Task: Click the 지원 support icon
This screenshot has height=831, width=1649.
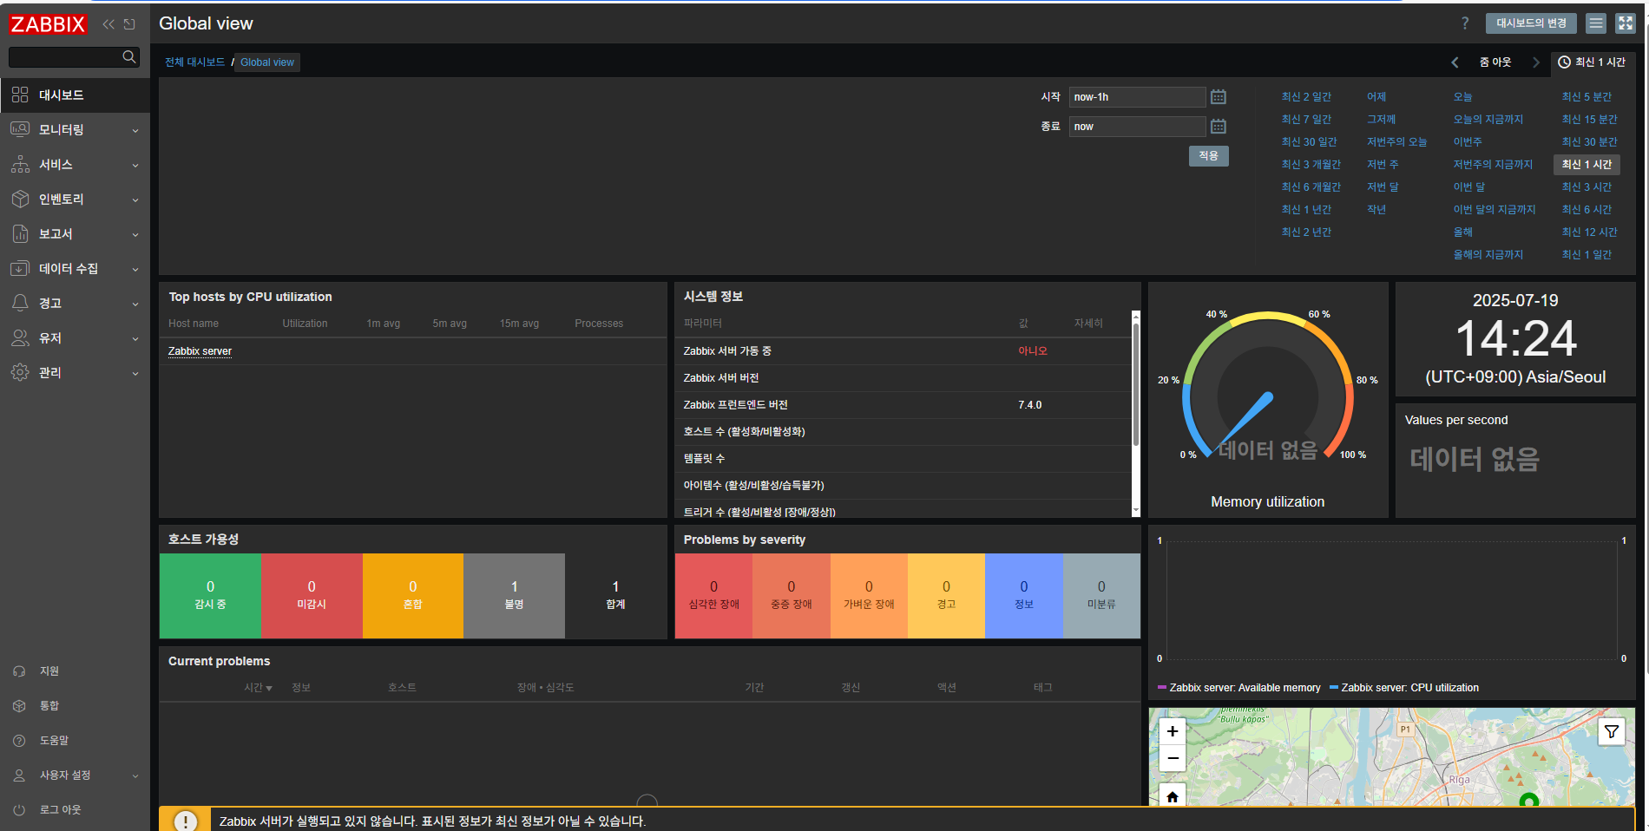Action: (19, 671)
